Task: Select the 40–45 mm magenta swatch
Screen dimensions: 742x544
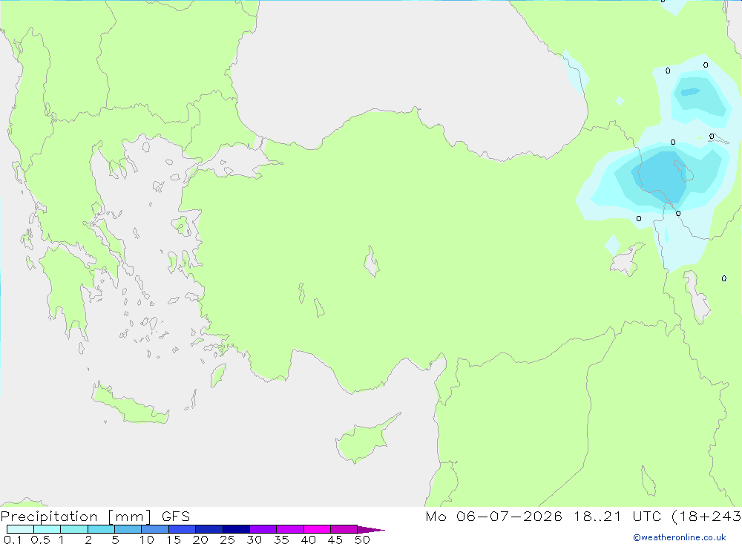Action: 317,529
